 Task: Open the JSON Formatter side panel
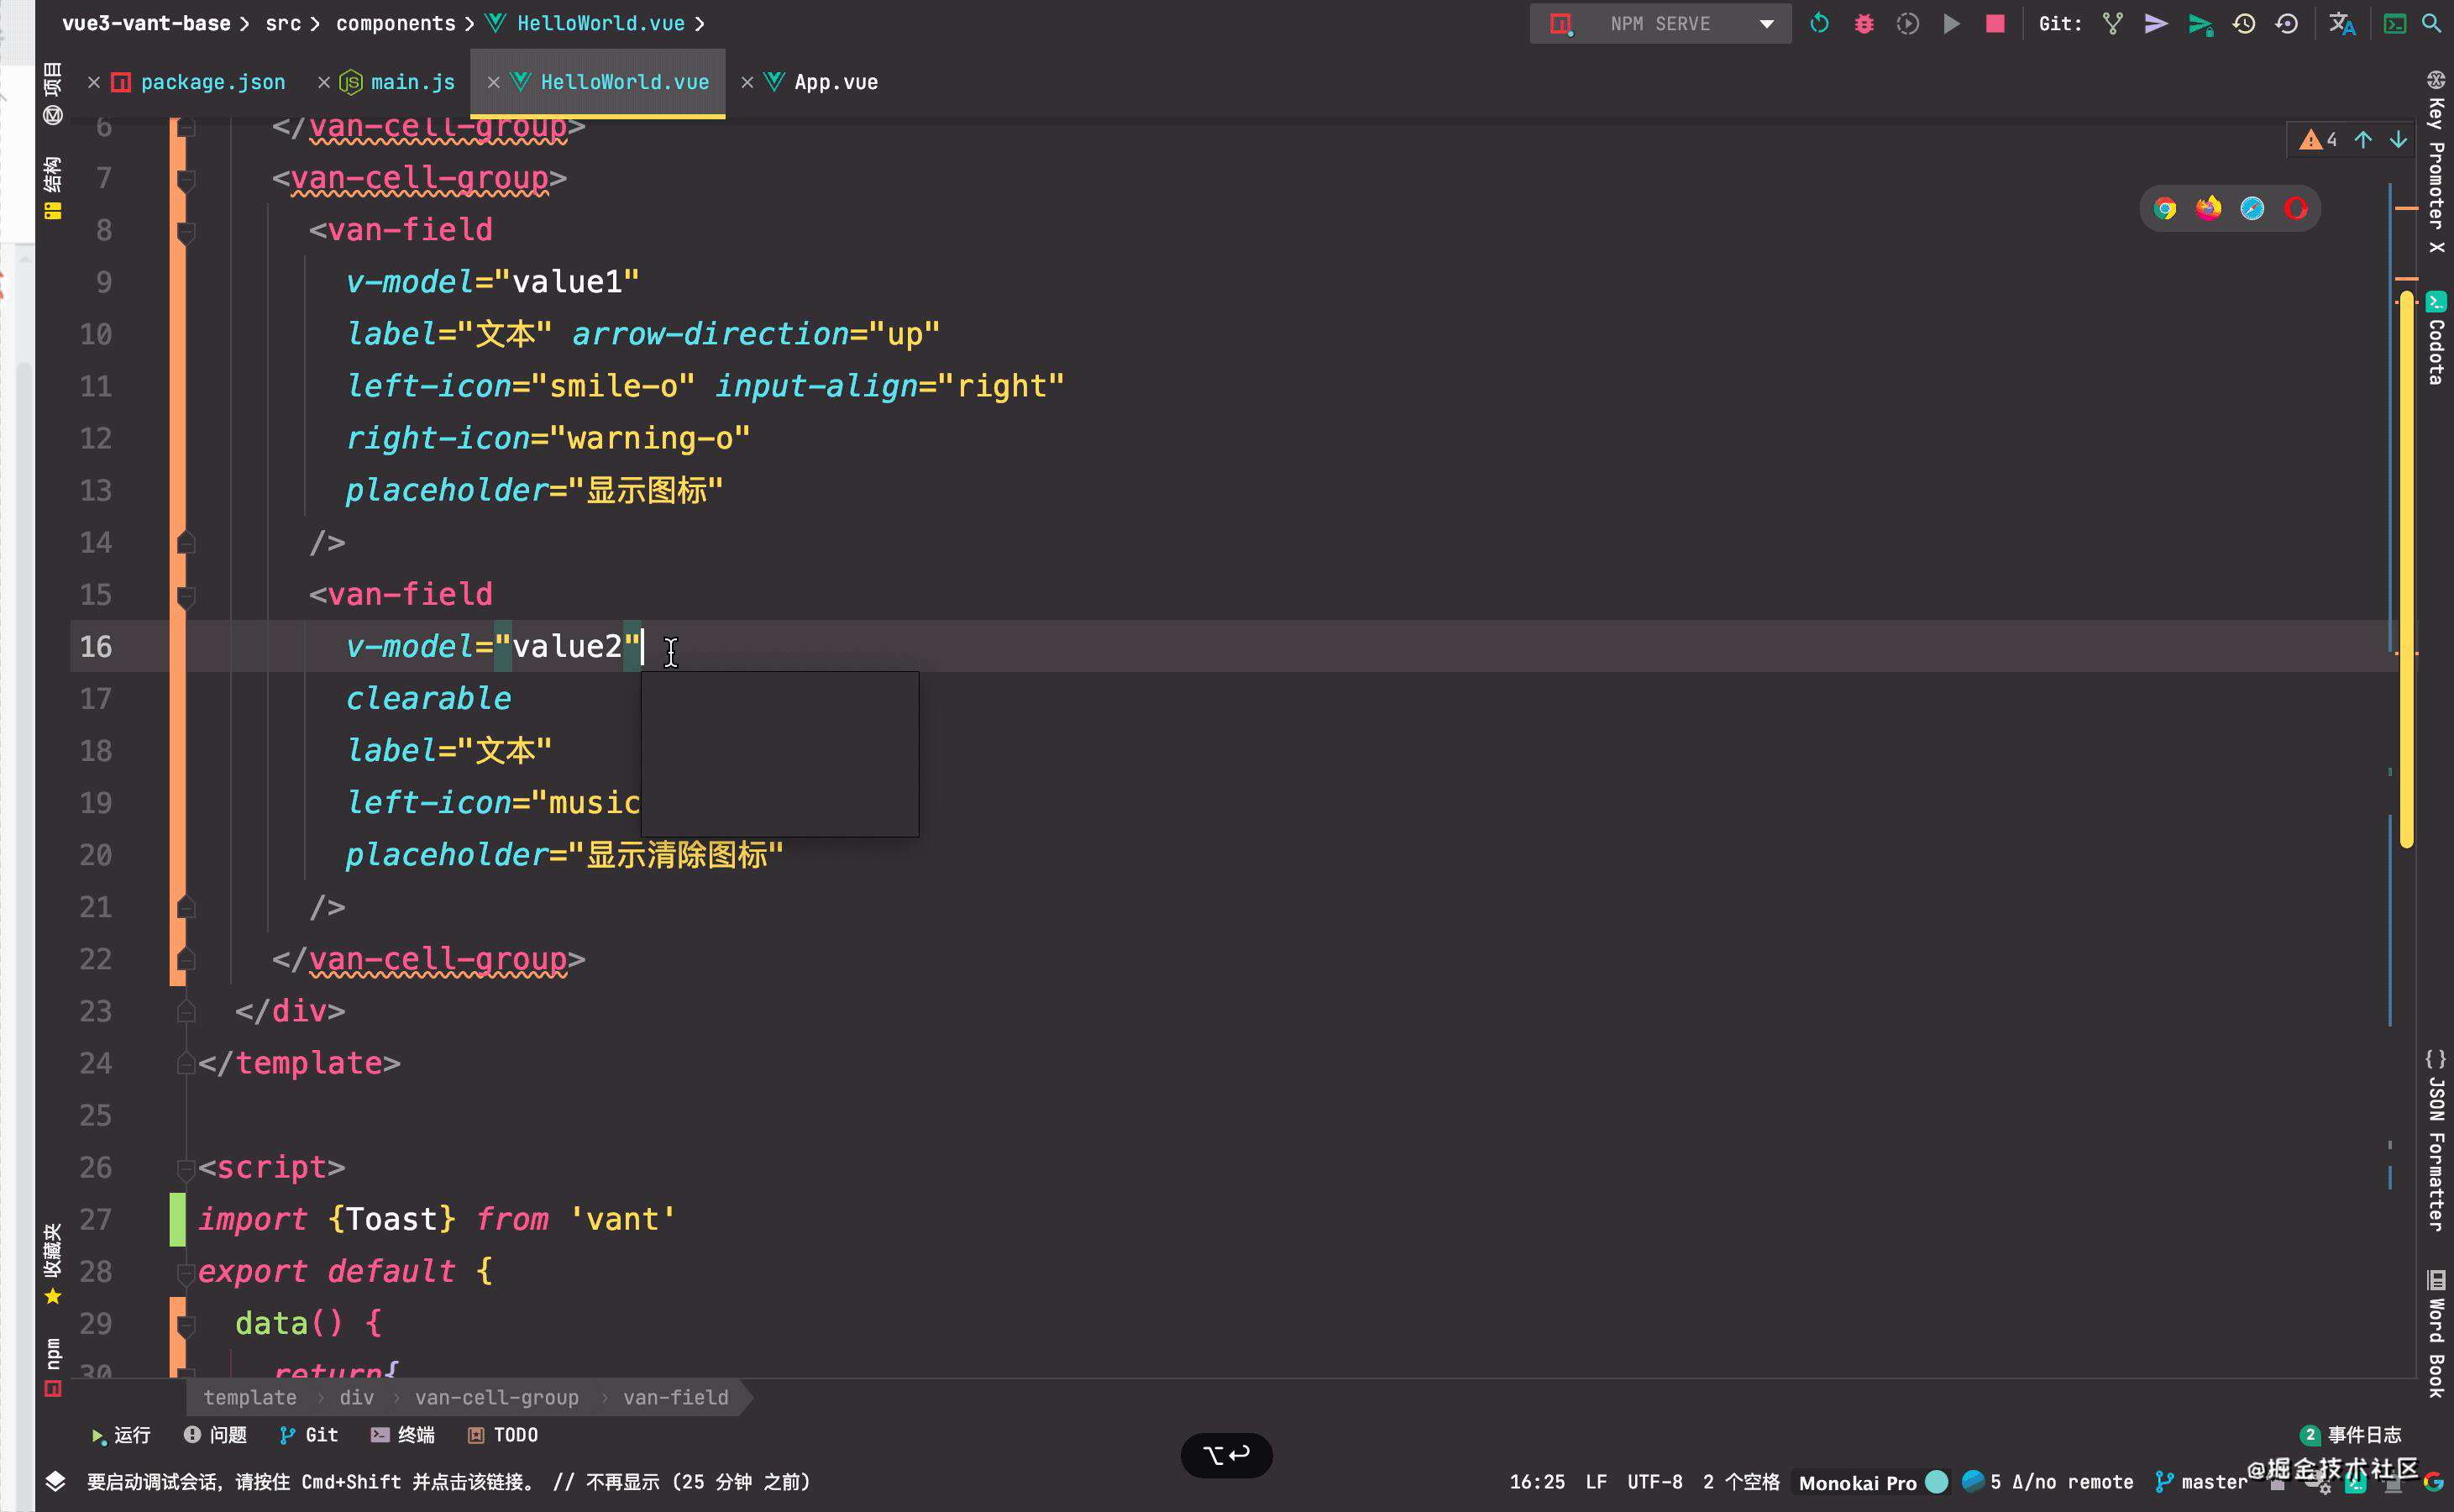[2436, 1140]
